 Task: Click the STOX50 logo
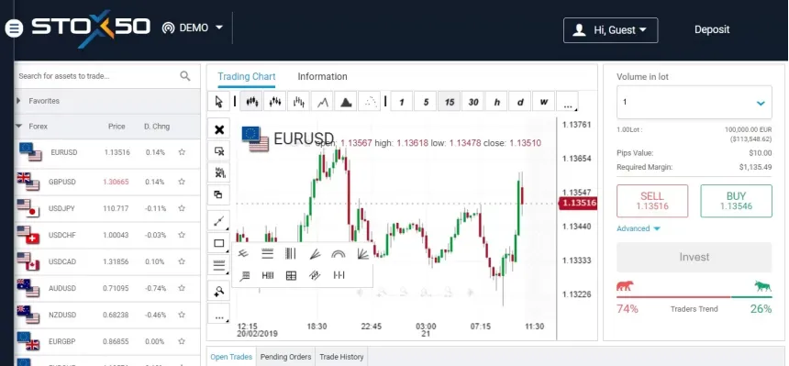point(91,28)
